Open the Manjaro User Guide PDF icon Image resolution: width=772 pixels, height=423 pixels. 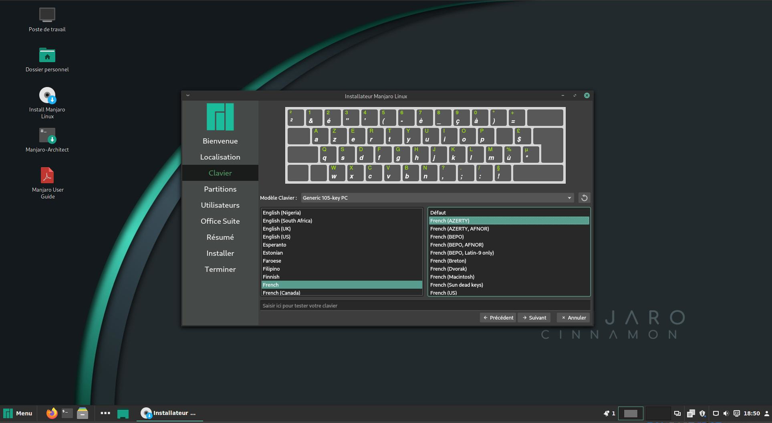pyautogui.click(x=47, y=175)
